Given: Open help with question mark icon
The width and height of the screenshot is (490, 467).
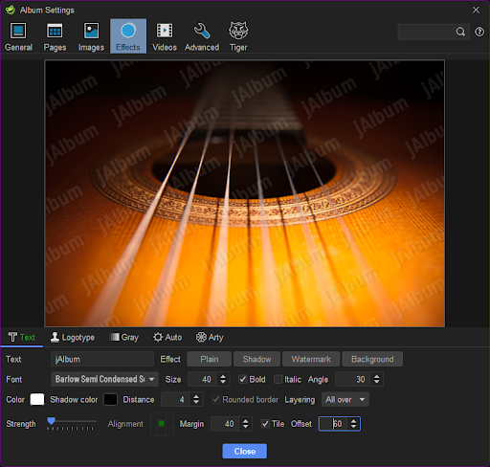Looking at the screenshot, I should (x=479, y=32).
